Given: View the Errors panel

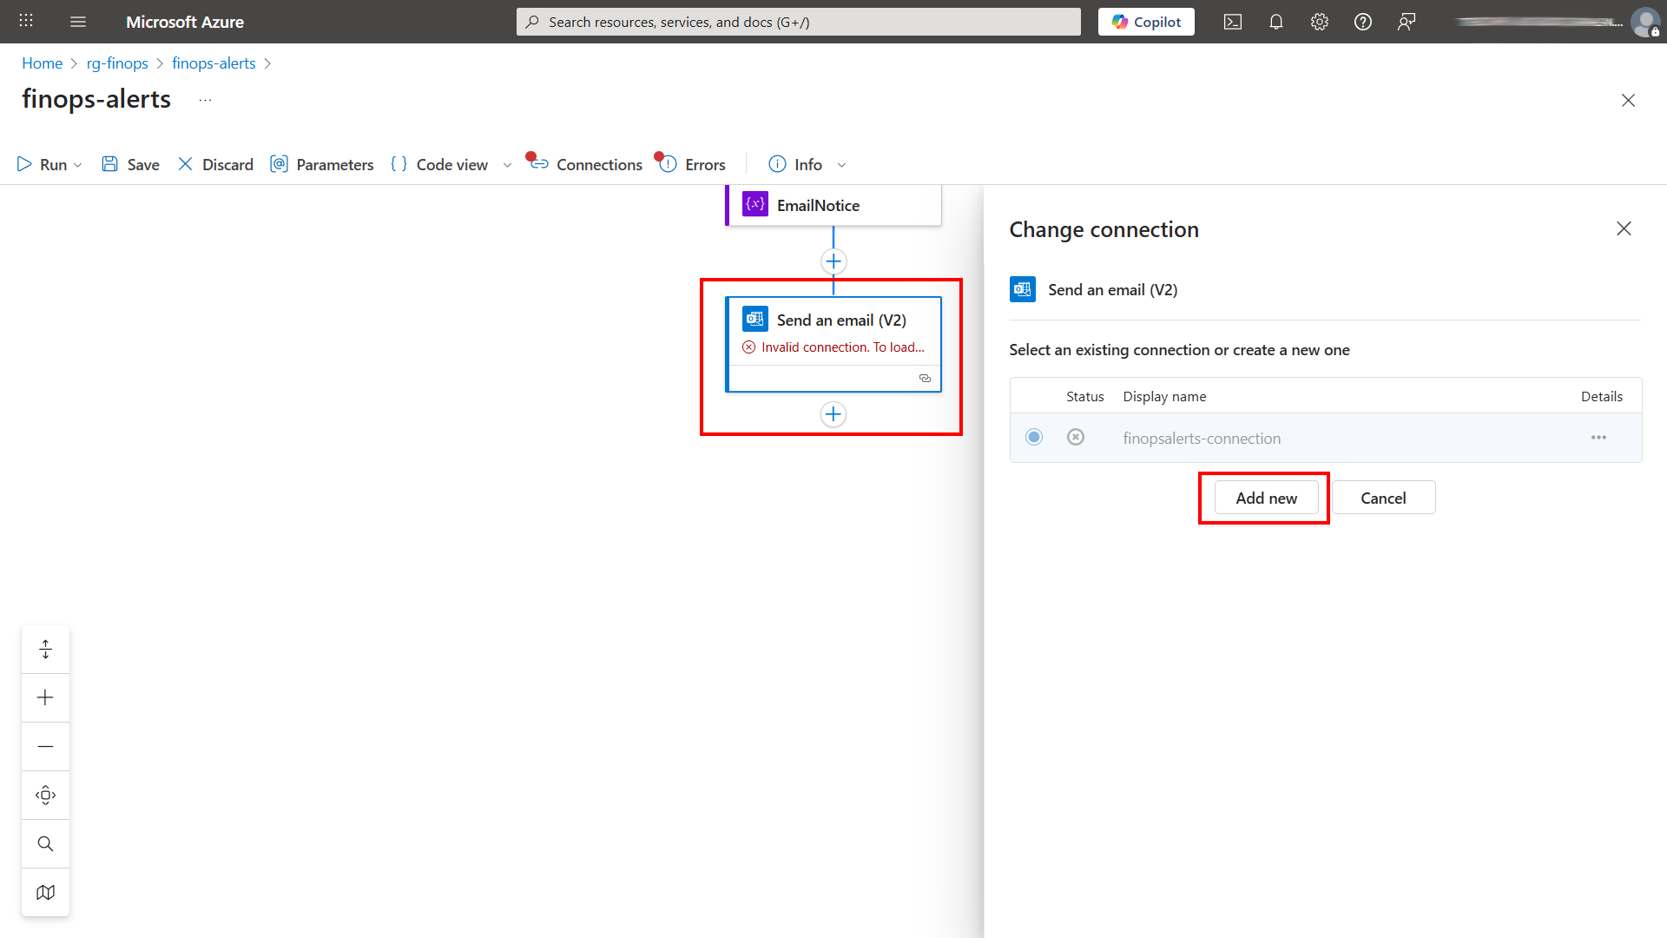Looking at the screenshot, I should click(x=703, y=164).
